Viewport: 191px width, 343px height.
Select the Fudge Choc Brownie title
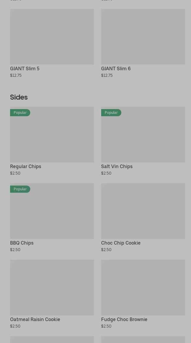124,319
